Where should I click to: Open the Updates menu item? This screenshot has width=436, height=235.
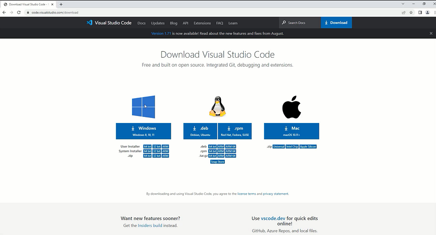point(157,23)
